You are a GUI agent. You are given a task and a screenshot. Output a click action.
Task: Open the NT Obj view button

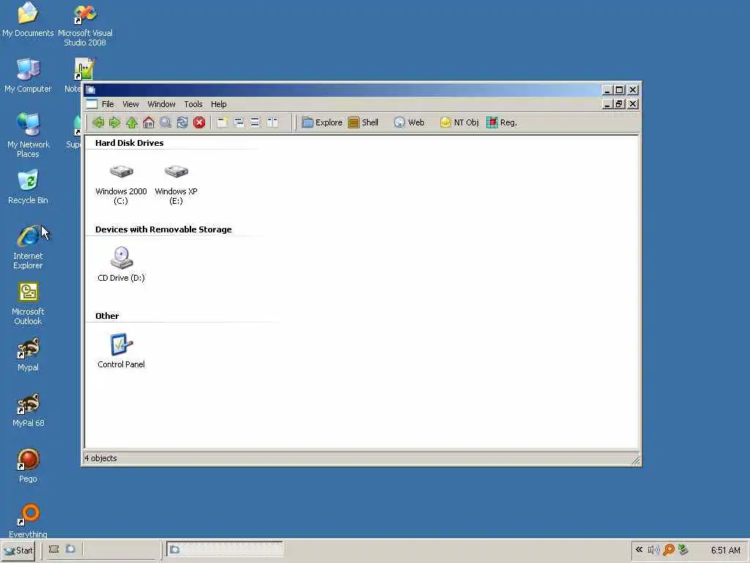coord(459,122)
